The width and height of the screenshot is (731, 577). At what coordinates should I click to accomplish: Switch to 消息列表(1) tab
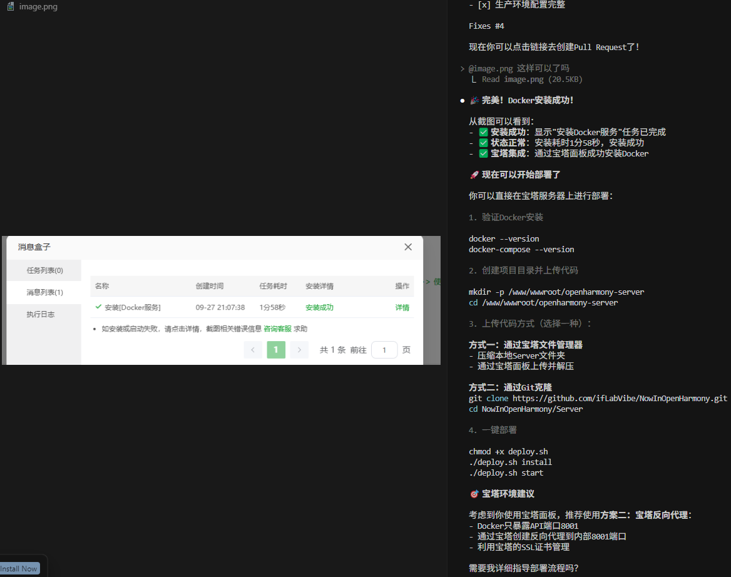(x=44, y=292)
